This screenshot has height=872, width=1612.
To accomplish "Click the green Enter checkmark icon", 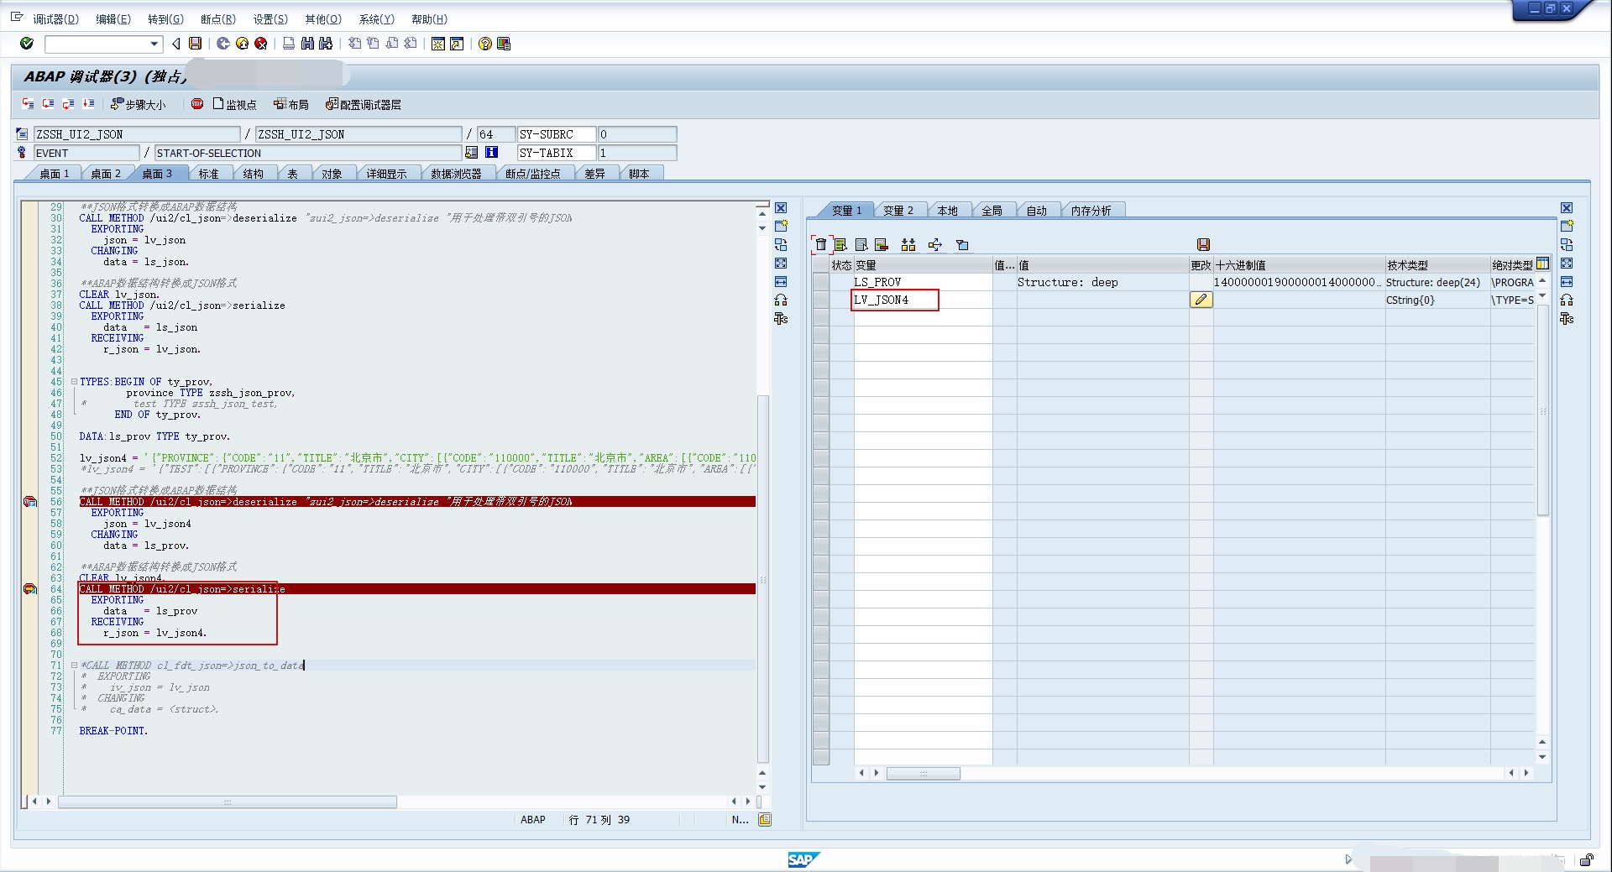I will (x=27, y=44).
